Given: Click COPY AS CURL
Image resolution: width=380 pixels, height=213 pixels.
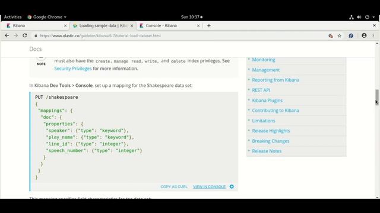Looking at the screenshot, I should pyautogui.click(x=174, y=187).
